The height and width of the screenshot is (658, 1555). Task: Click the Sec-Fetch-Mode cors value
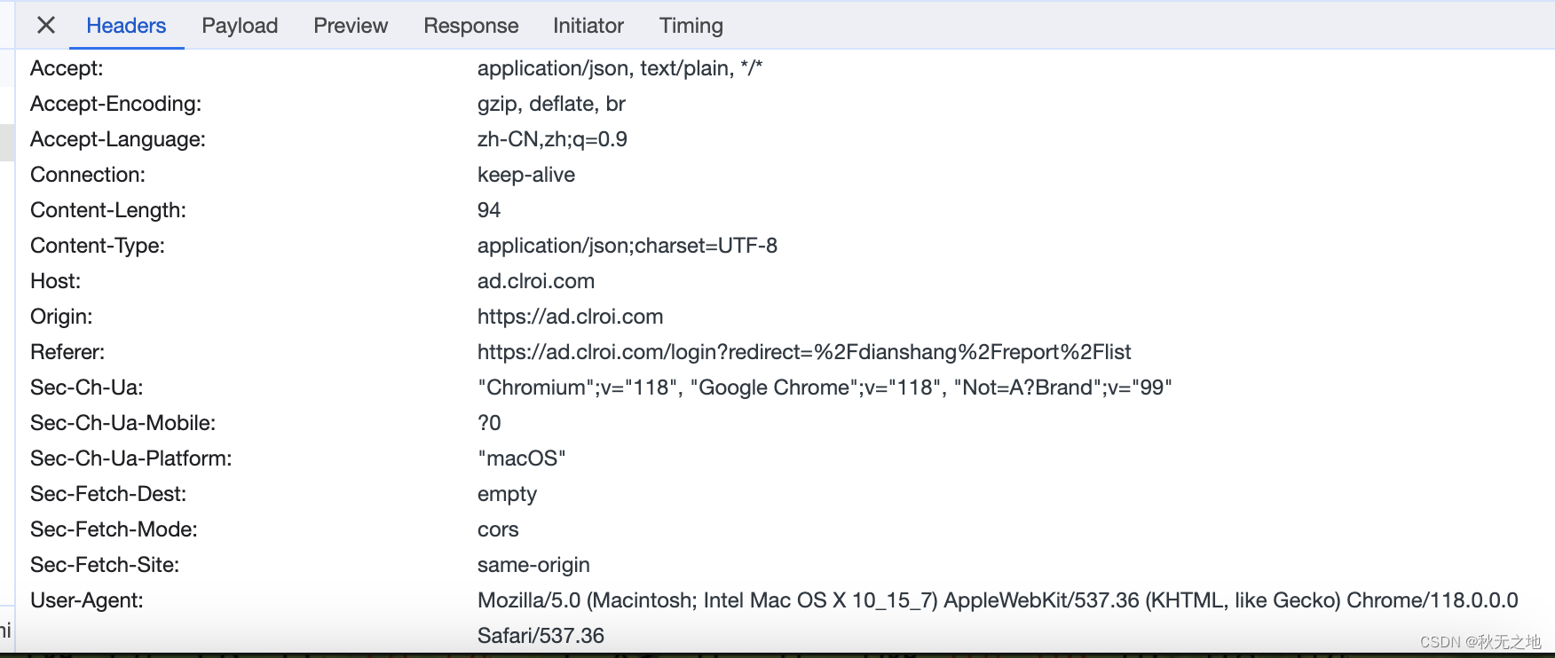pos(498,529)
